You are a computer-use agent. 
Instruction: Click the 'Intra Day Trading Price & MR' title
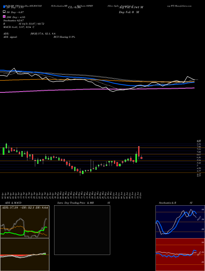click(75, 203)
